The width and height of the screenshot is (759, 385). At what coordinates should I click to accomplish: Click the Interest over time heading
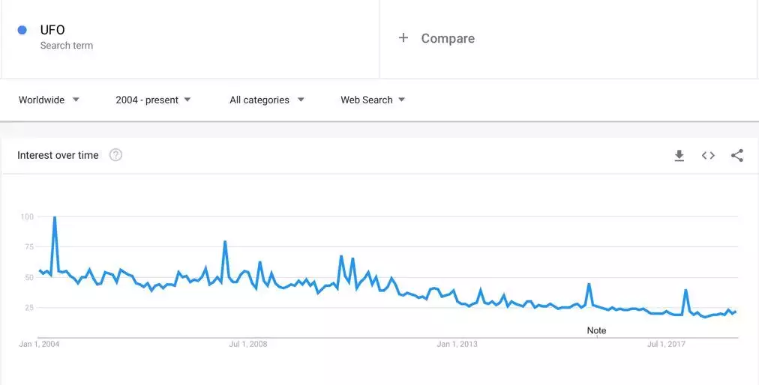pos(58,155)
